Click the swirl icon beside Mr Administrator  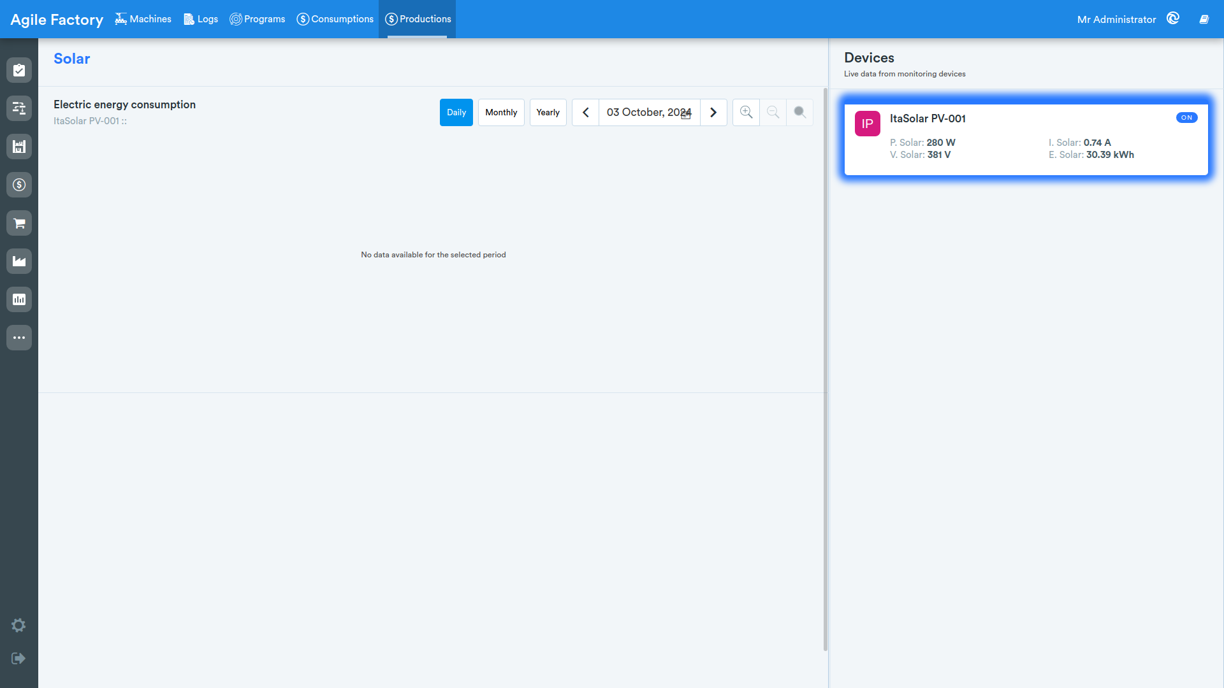point(1173,18)
